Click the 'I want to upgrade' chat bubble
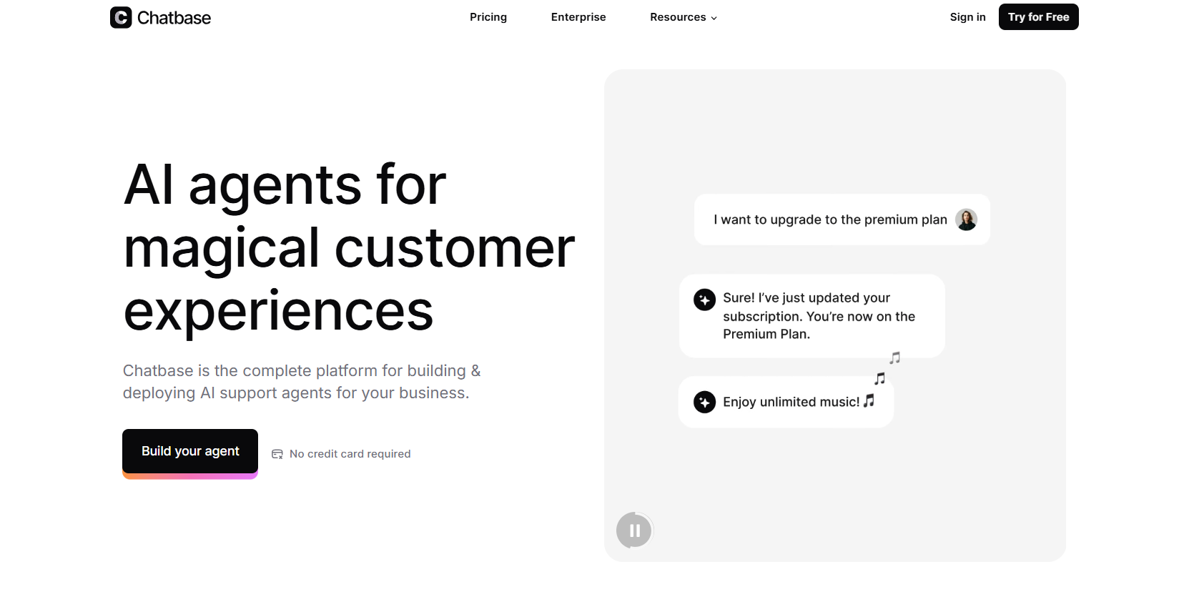The image size is (1184, 592). [829, 219]
